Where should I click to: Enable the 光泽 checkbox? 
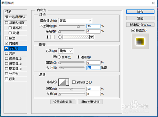7,53
